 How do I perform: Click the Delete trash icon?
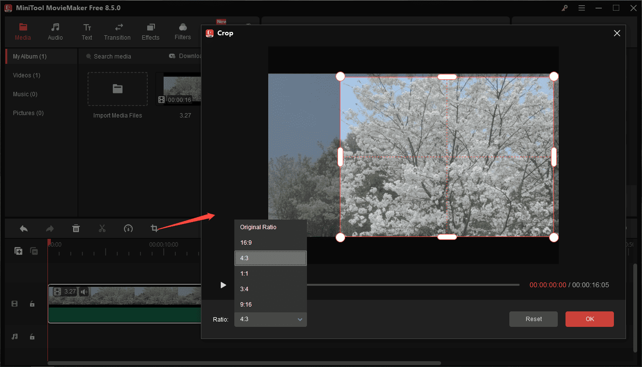click(x=76, y=228)
